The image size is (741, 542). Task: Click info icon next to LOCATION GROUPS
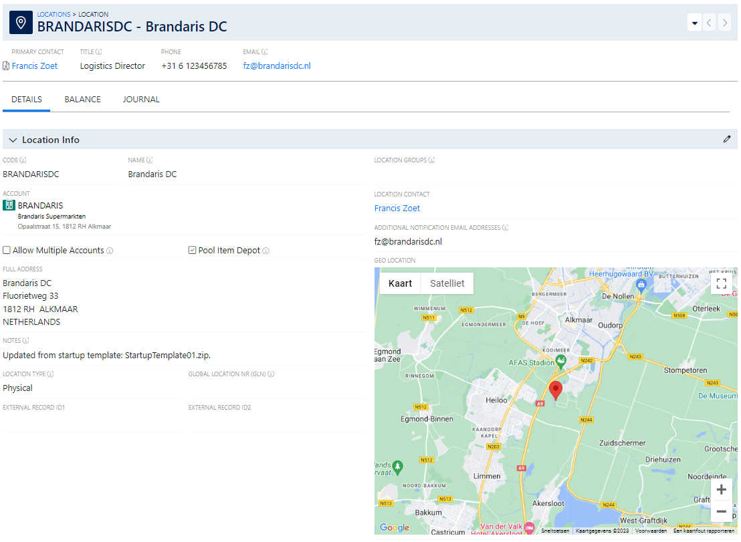point(431,160)
